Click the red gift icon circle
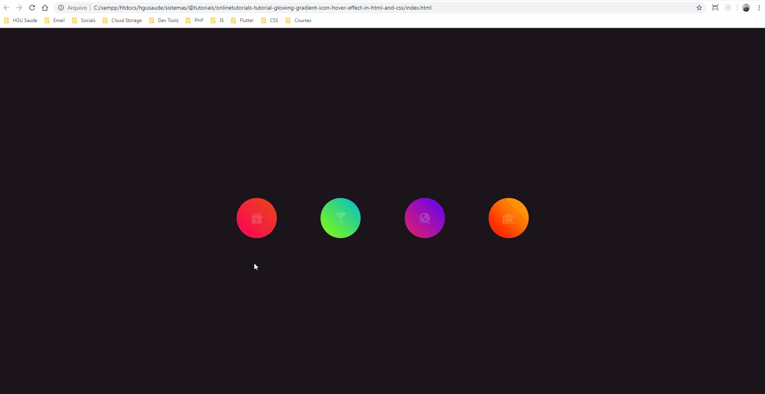 (x=257, y=218)
